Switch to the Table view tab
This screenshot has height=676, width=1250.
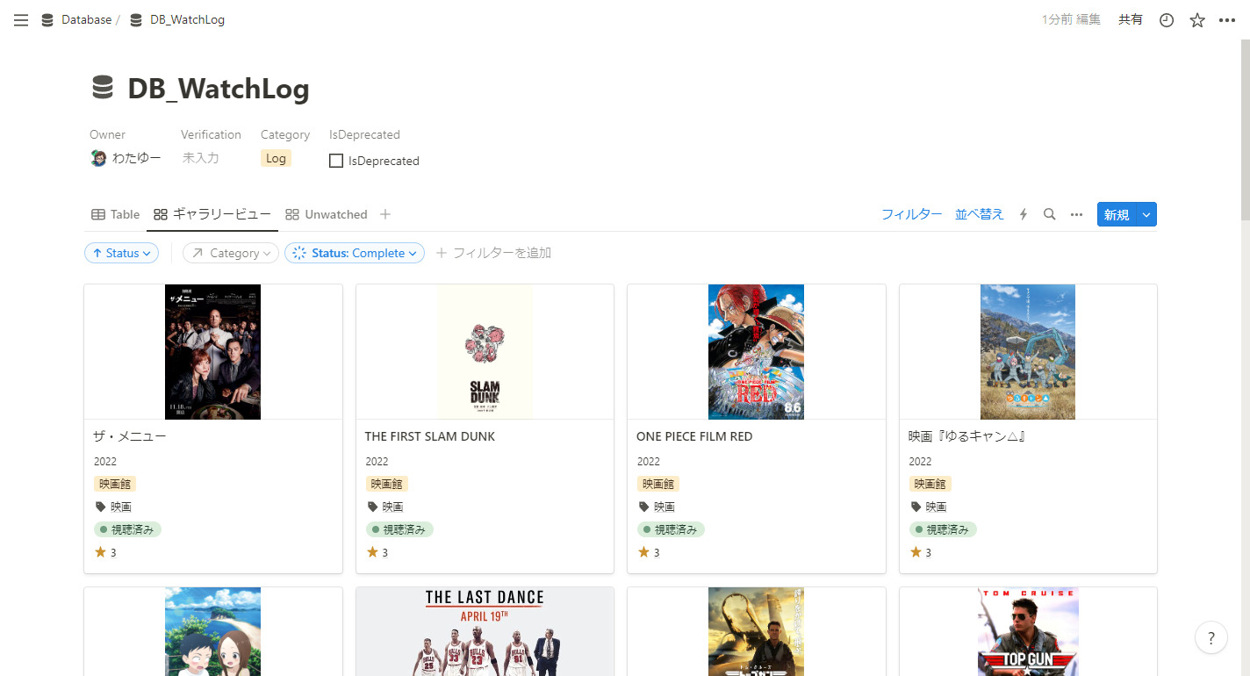(x=116, y=214)
